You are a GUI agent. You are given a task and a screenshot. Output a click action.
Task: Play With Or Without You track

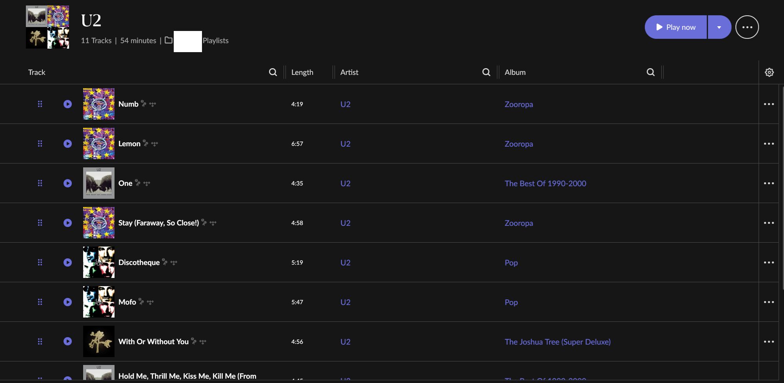pos(67,341)
